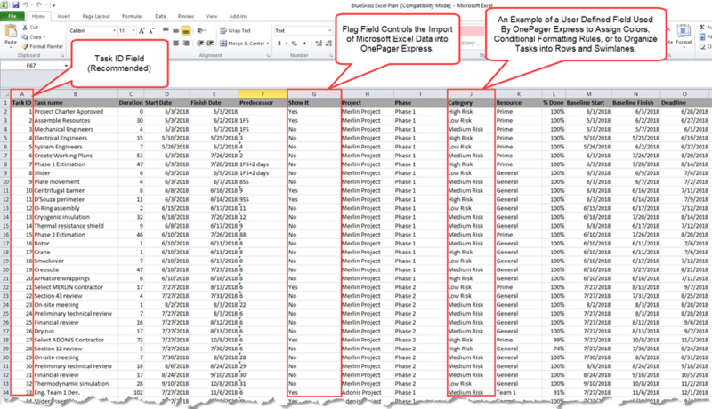Click Grow Font large A icon
The width and height of the screenshot is (712, 409).
tap(142, 31)
